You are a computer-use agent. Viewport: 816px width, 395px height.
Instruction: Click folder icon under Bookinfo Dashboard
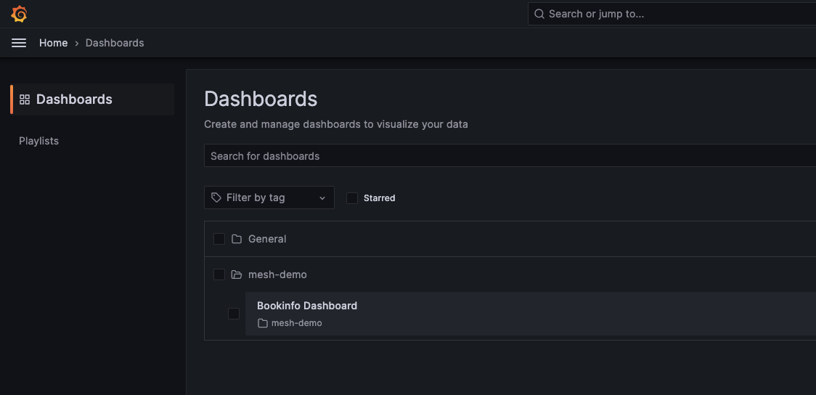click(x=263, y=323)
